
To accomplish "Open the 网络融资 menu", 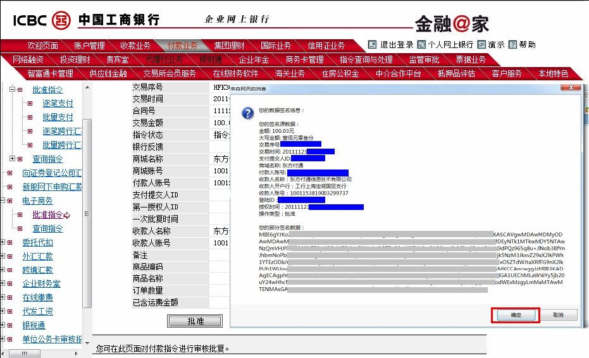I will pos(28,59).
